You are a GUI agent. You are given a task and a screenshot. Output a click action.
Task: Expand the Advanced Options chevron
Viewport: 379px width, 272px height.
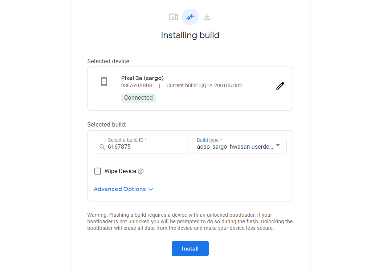[151, 189]
